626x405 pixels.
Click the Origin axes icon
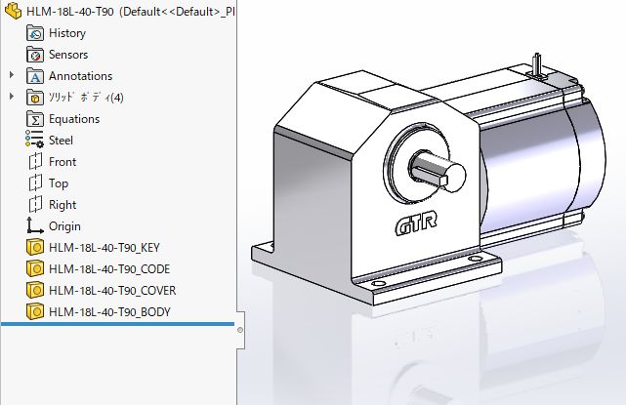[35, 225]
